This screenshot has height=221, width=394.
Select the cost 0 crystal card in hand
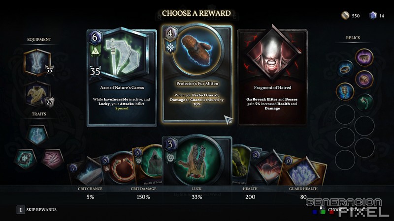pos(304,171)
